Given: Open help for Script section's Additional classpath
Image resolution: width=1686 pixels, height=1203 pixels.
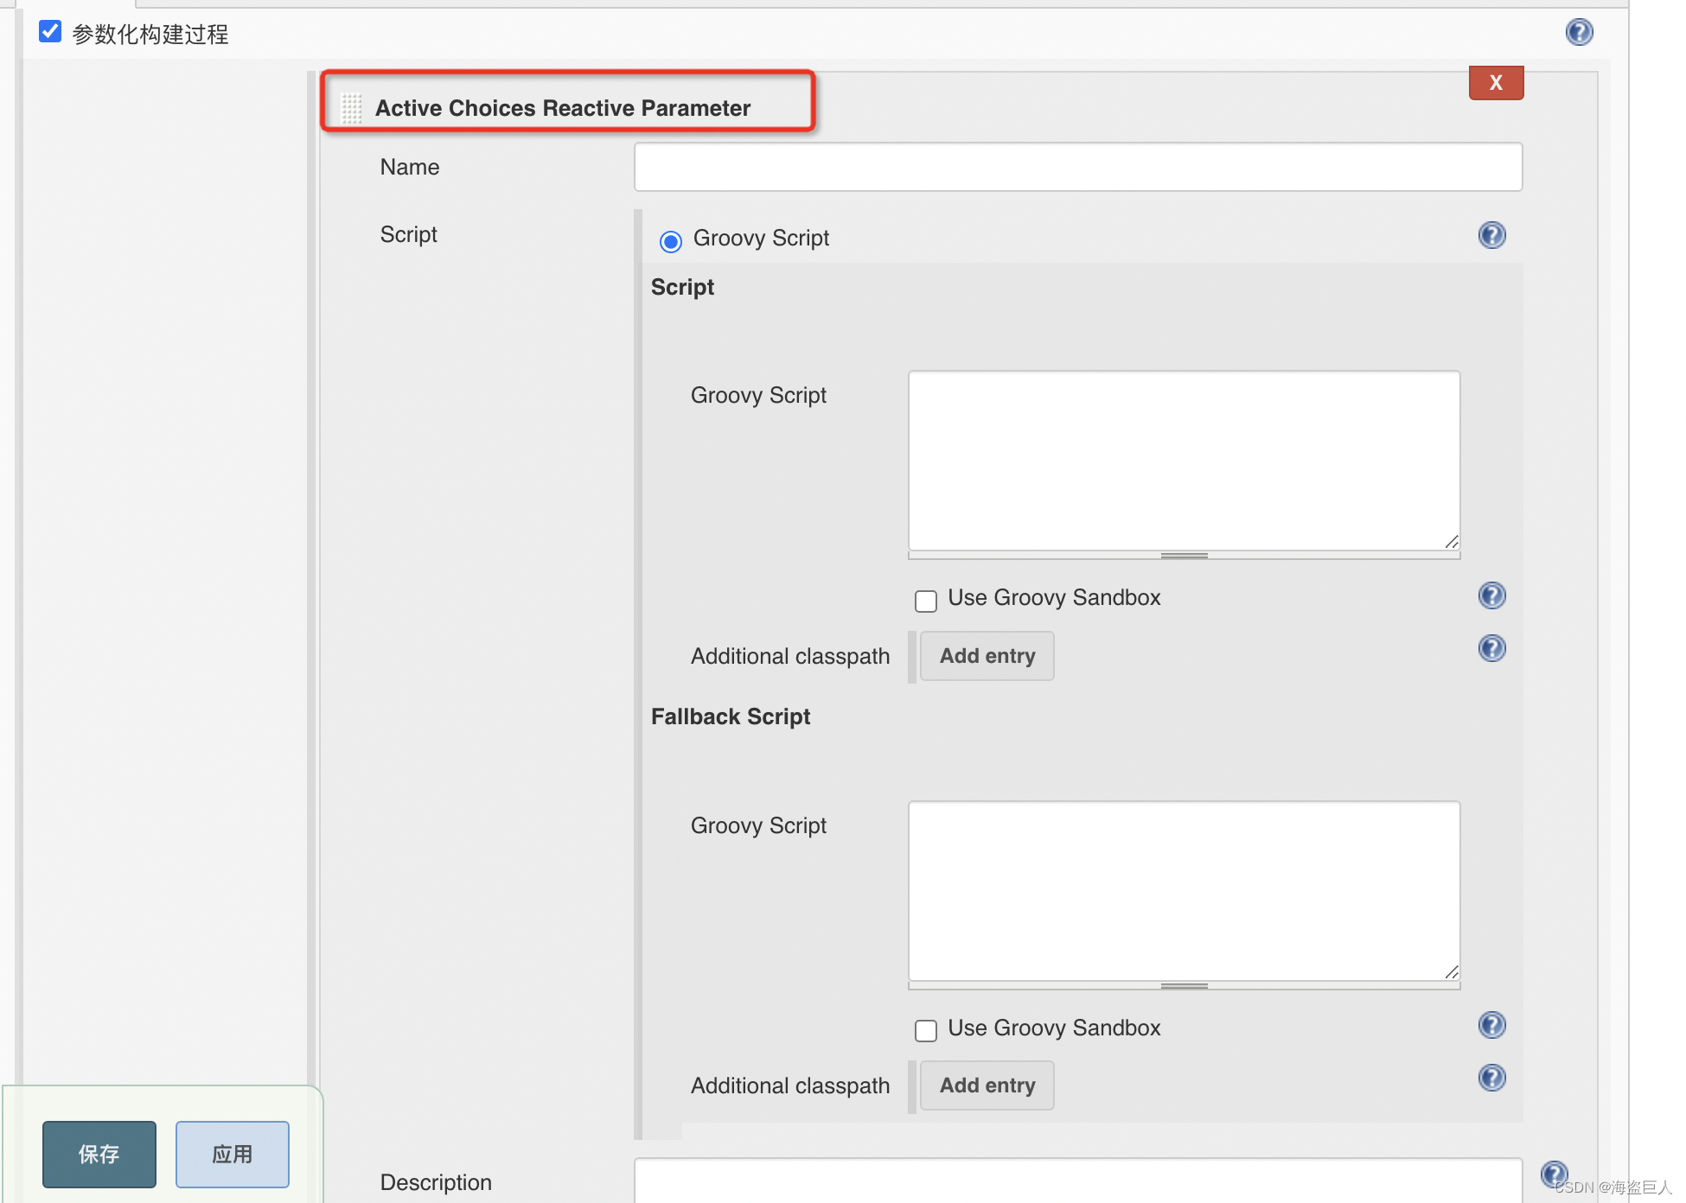Looking at the screenshot, I should [1491, 648].
